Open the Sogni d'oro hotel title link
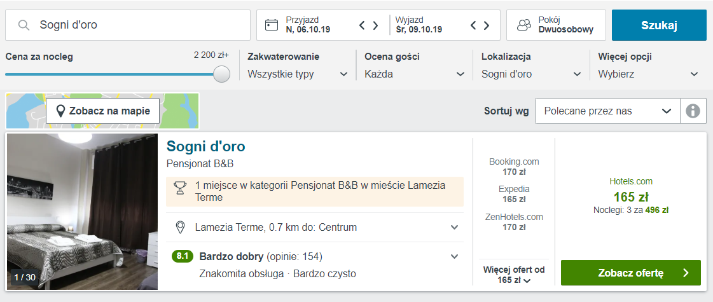 pos(205,146)
